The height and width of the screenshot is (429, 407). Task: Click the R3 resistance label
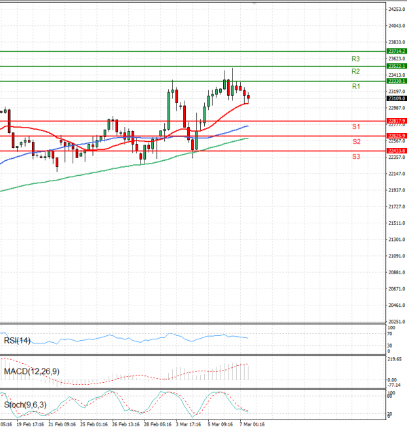[x=355, y=59]
